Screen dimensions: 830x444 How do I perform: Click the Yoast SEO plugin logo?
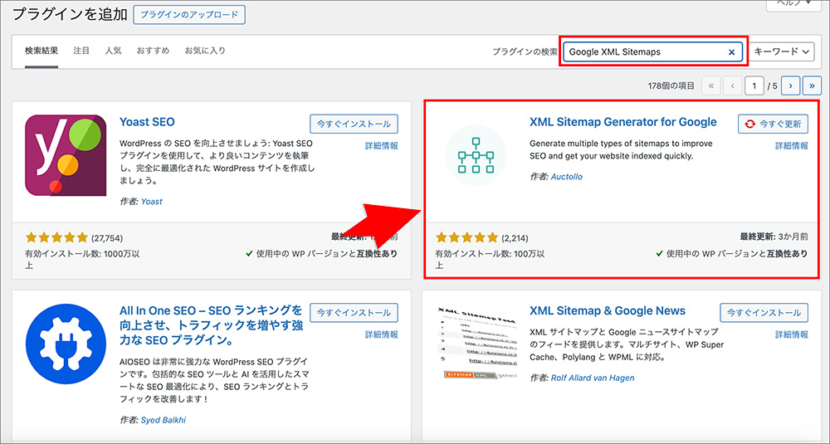pyautogui.click(x=66, y=155)
